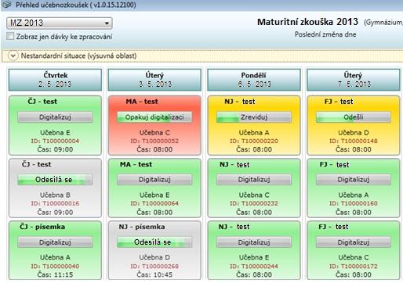
Task: Click Digitalizuj for MA test Učebna E
Action: pyautogui.click(x=154, y=180)
